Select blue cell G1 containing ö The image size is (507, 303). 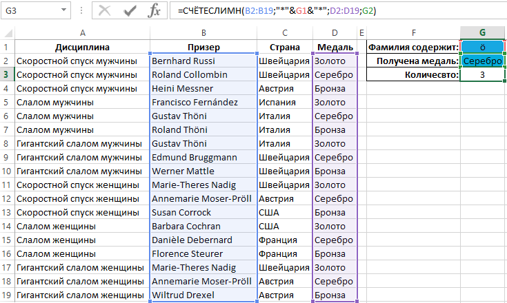tap(482, 47)
